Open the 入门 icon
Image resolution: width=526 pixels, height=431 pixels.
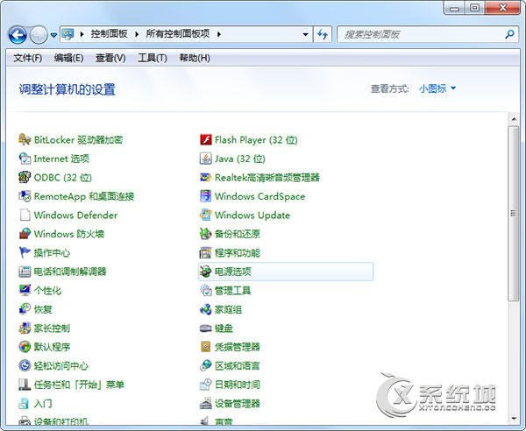pos(25,403)
